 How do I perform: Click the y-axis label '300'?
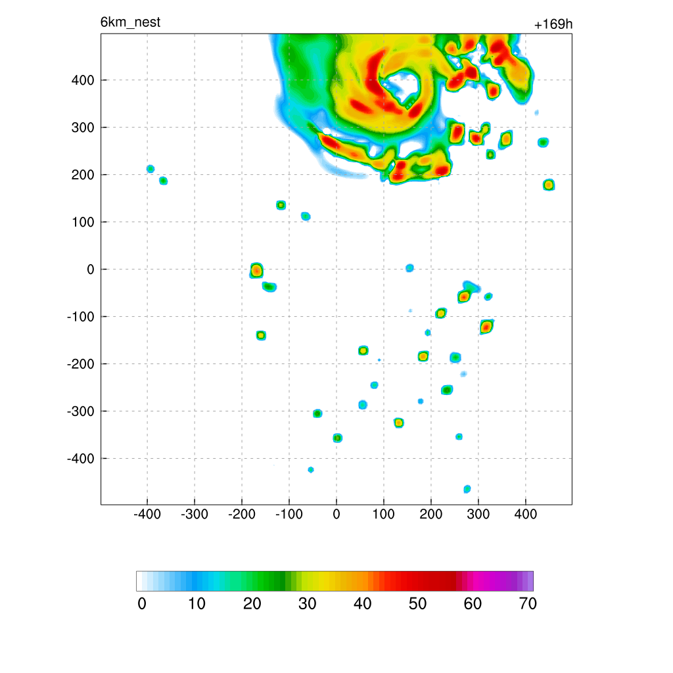click(x=83, y=128)
